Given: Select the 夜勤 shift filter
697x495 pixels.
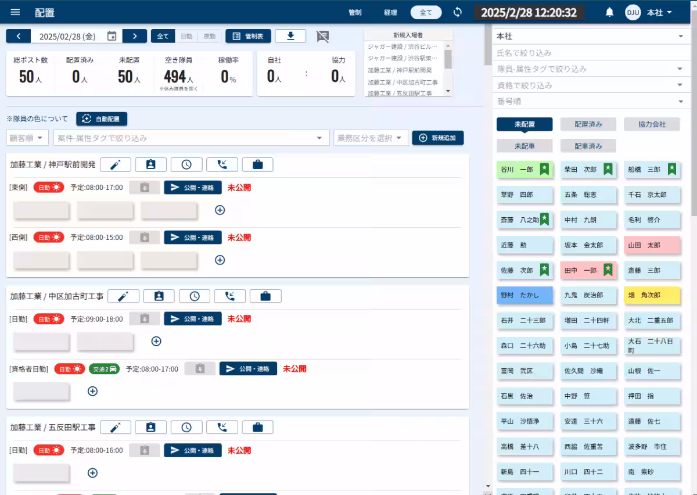Looking at the screenshot, I should pos(209,36).
